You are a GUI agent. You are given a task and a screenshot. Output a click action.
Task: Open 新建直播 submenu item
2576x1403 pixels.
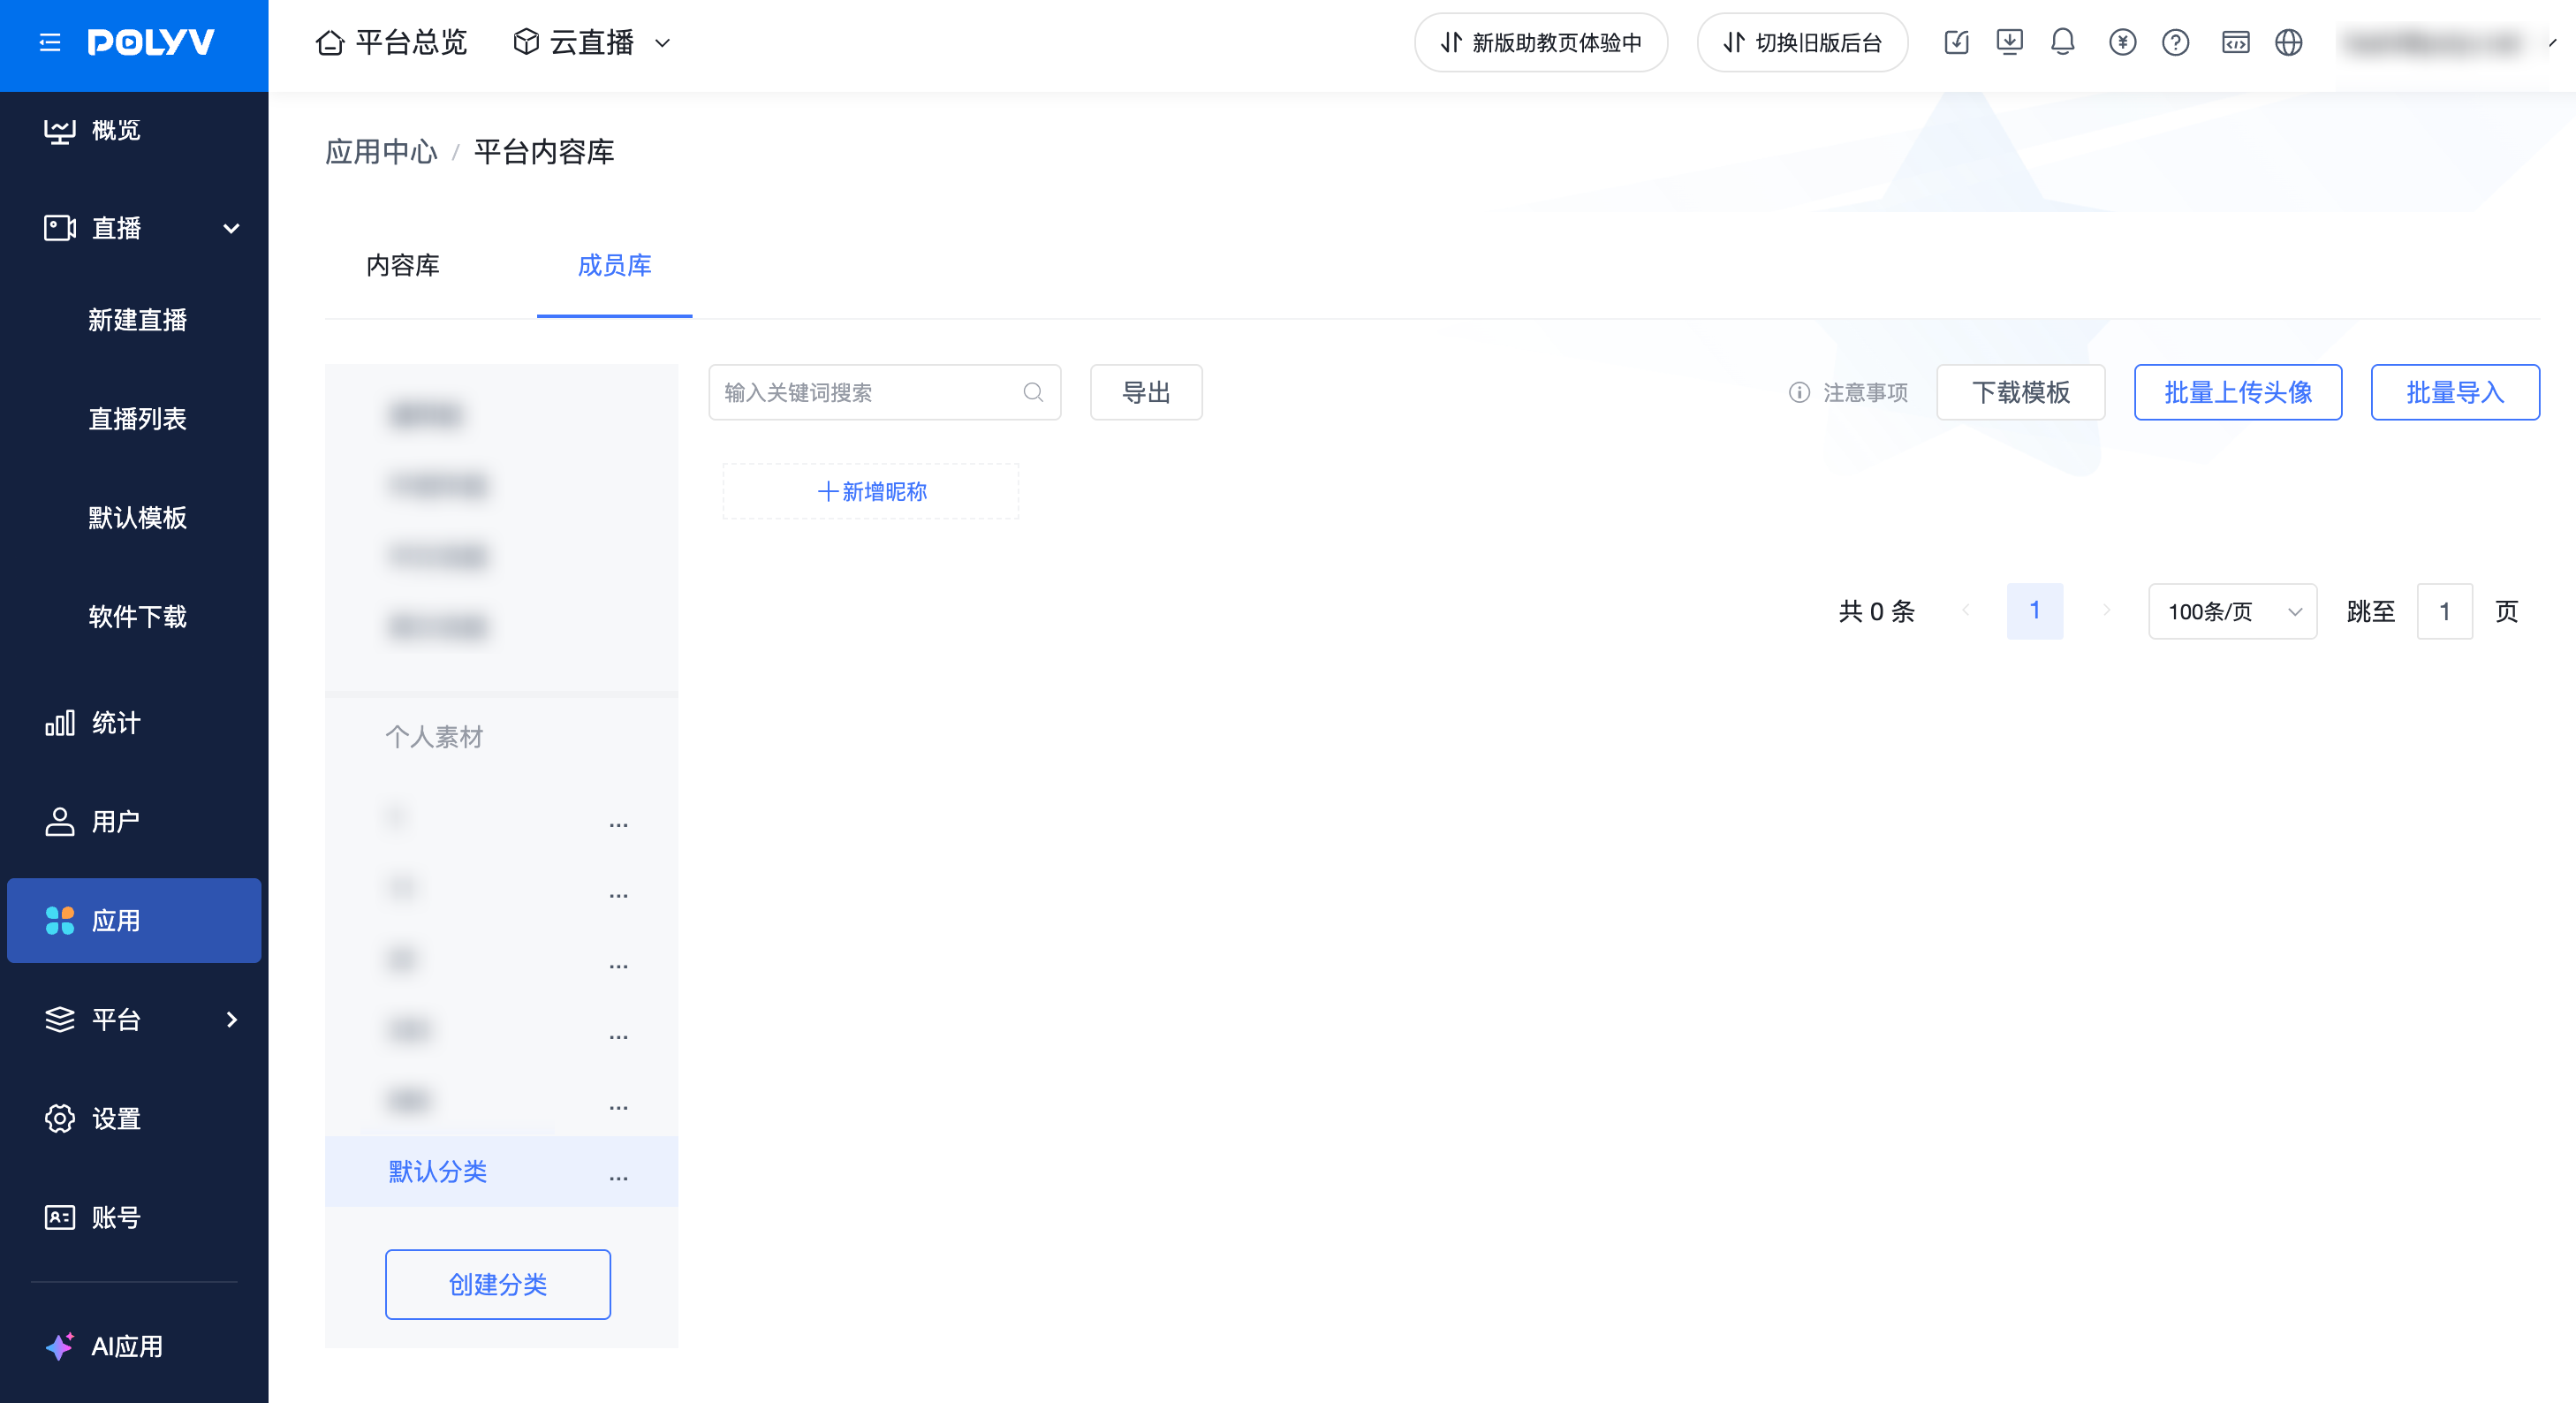137,320
